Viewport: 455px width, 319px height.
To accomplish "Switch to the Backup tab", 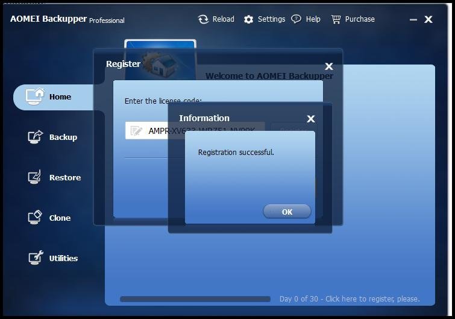I will coord(63,137).
